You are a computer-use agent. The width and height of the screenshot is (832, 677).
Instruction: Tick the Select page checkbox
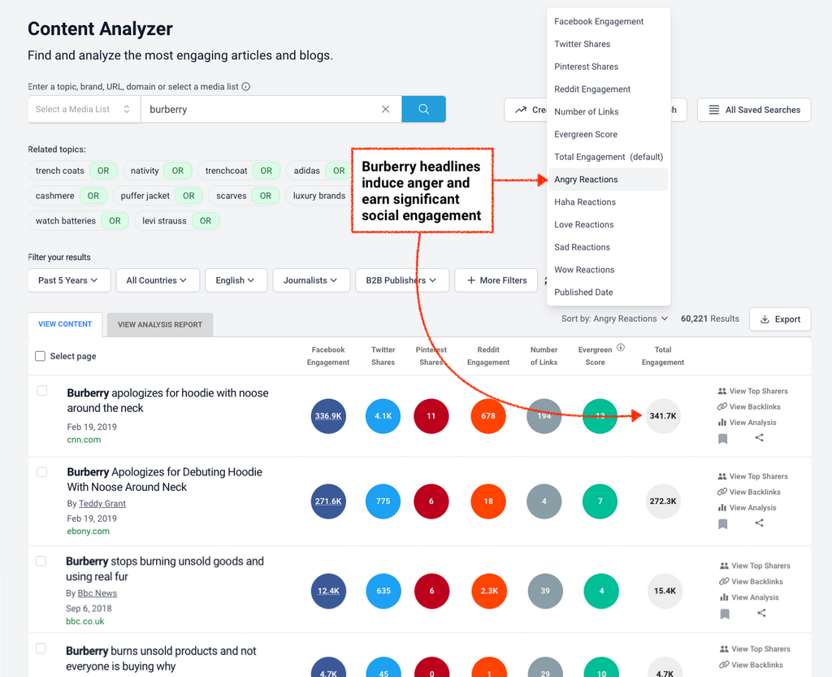tap(41, 356)
